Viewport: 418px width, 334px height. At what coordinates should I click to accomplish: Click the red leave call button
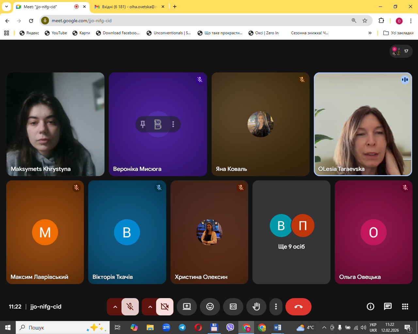click(298, 307)
